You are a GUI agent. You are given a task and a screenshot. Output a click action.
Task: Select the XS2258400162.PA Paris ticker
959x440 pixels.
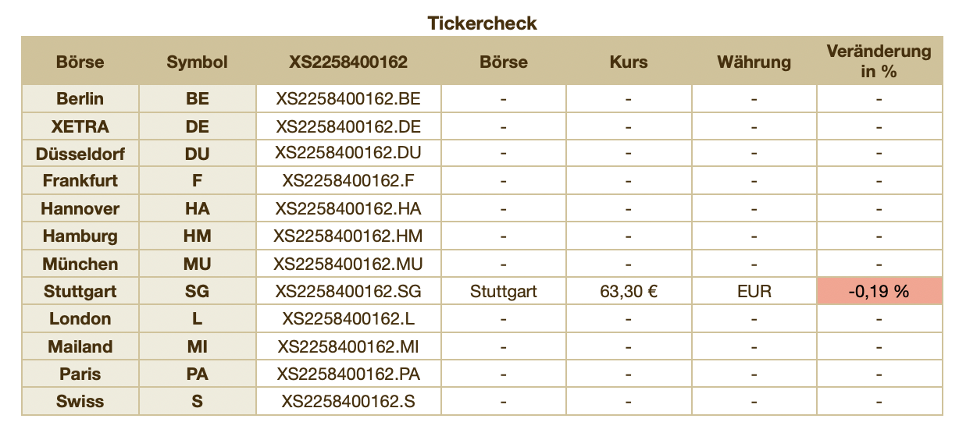(x=348, y=374)
